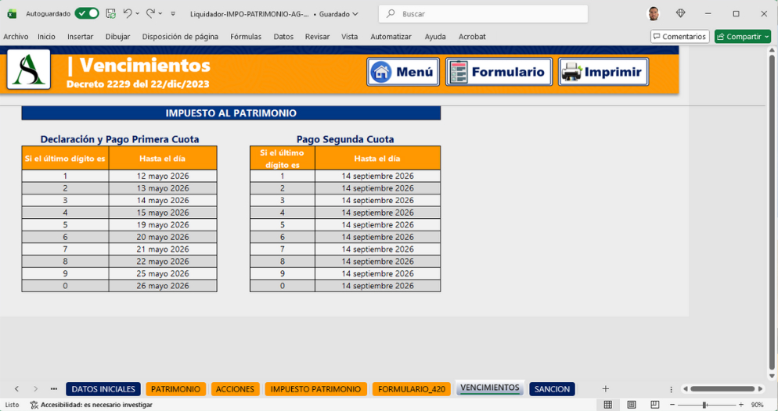This screenshot has height=411, width=778.
Task: Select cell with 12 mayo 2026
Action: (x=163, y=176)
